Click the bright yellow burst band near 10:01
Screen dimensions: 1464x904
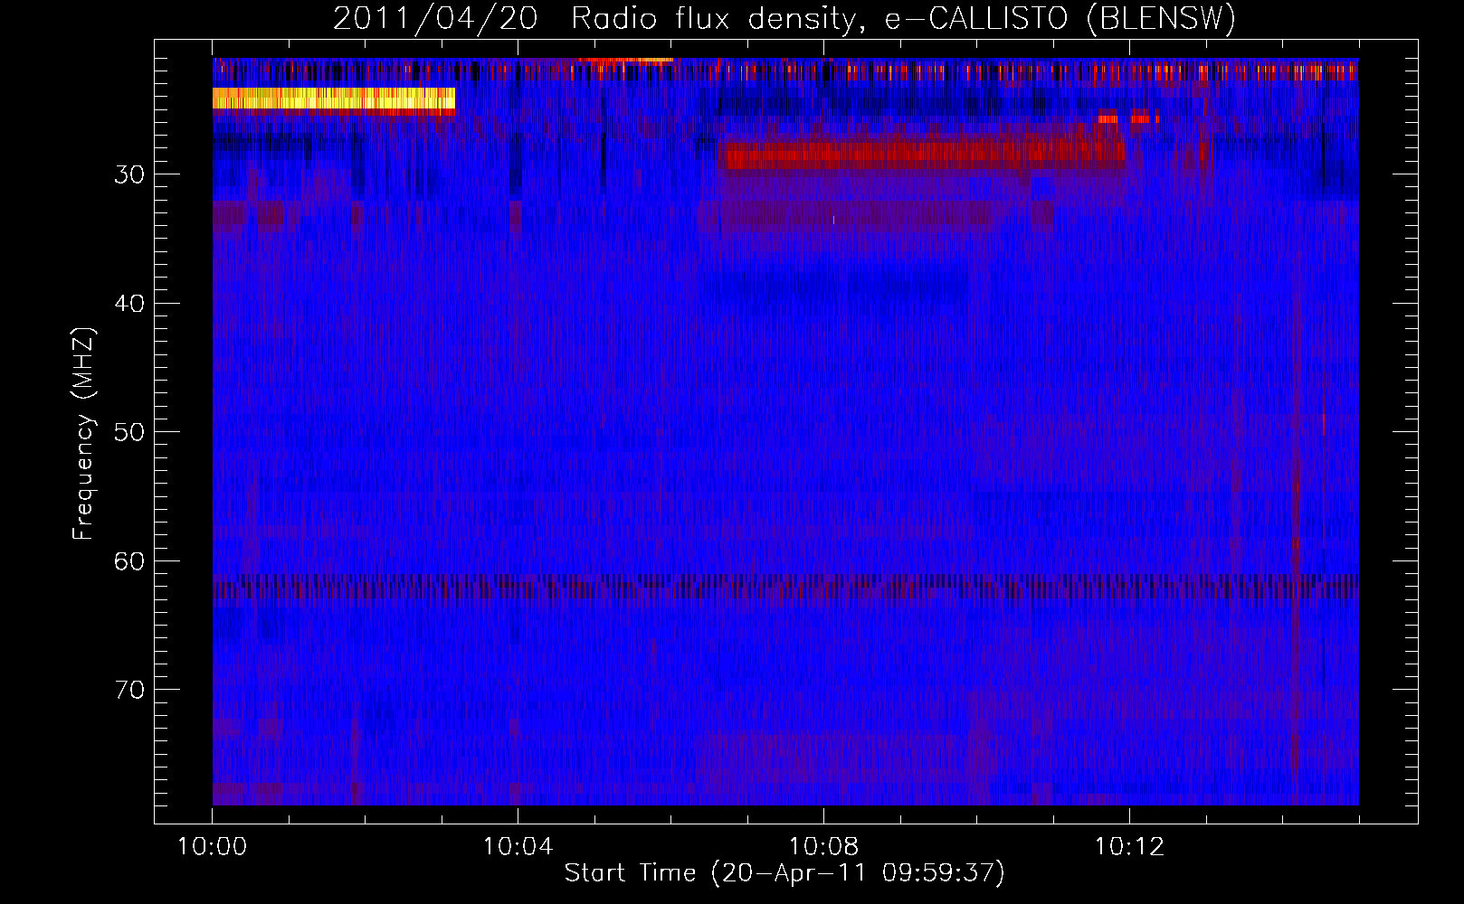333,99
